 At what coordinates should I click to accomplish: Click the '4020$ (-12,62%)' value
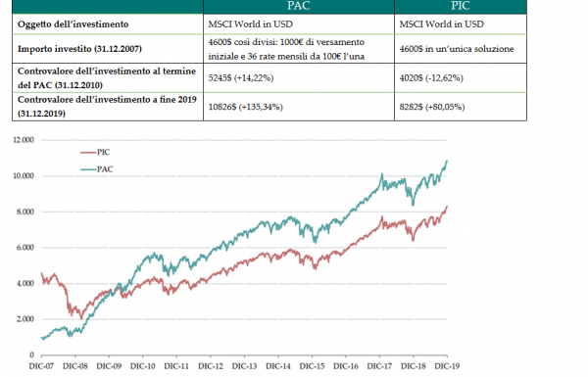(x=431, y=78)
